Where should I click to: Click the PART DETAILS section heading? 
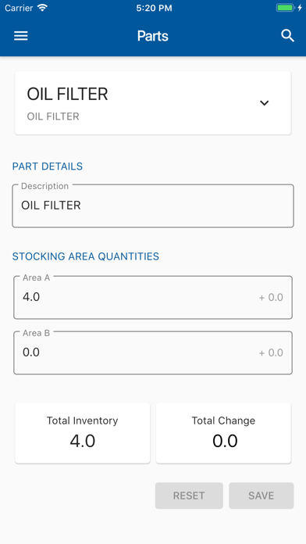(48, 166)
